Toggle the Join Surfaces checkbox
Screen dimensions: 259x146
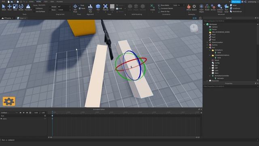point(34,12)
